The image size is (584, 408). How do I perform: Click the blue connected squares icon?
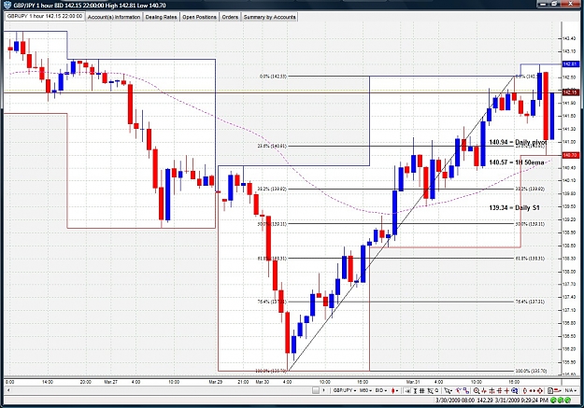coord(466,390)
